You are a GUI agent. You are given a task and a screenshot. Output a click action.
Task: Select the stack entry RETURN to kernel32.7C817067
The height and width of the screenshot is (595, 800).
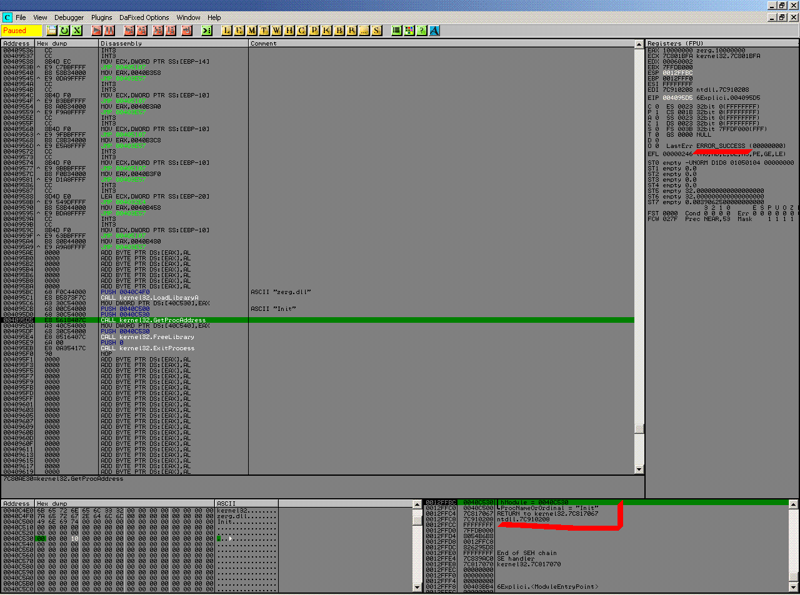pos(547,514)
